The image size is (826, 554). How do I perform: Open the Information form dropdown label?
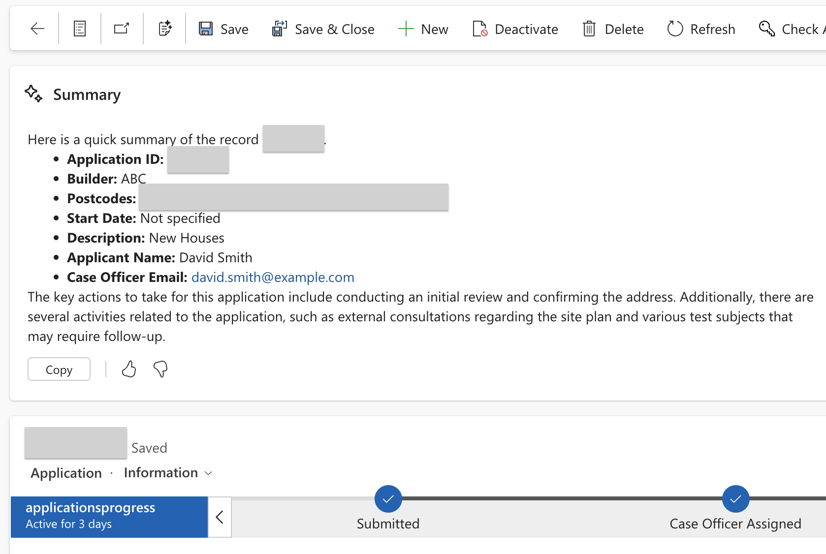click(161, 473)
